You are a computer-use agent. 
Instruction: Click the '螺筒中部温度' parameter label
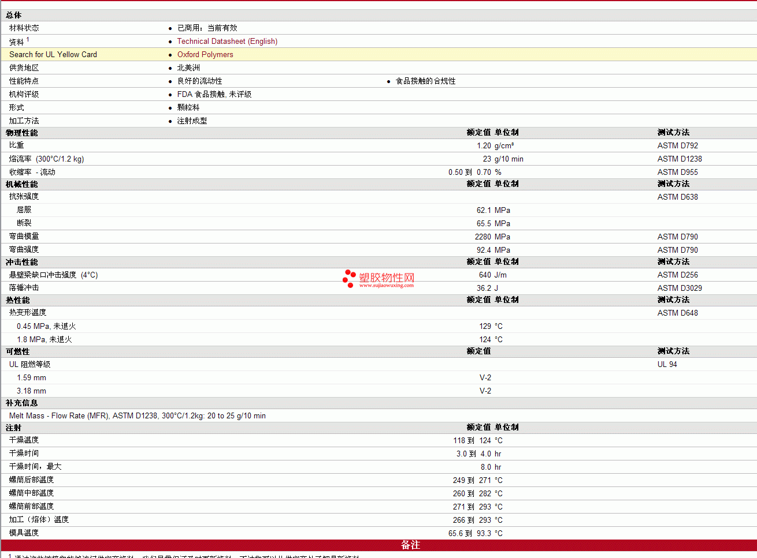(x=31, y=493)
